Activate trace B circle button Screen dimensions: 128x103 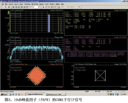[x=16, y=7]
